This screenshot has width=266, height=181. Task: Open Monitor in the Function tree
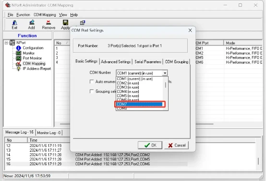tap(28, 53)
